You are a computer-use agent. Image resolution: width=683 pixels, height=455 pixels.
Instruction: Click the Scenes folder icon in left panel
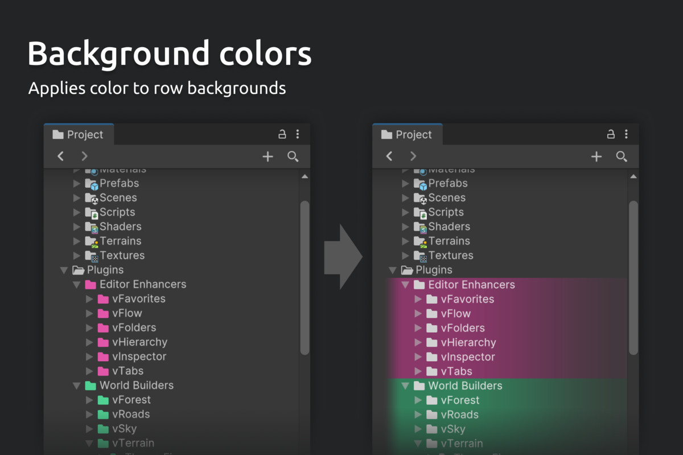tap(91, 198)
